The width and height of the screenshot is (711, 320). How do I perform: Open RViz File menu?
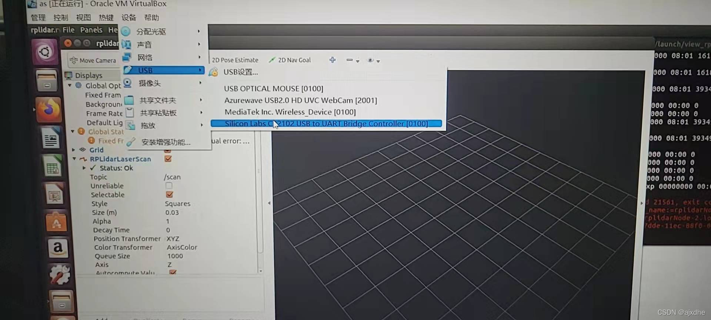(69, 30)
